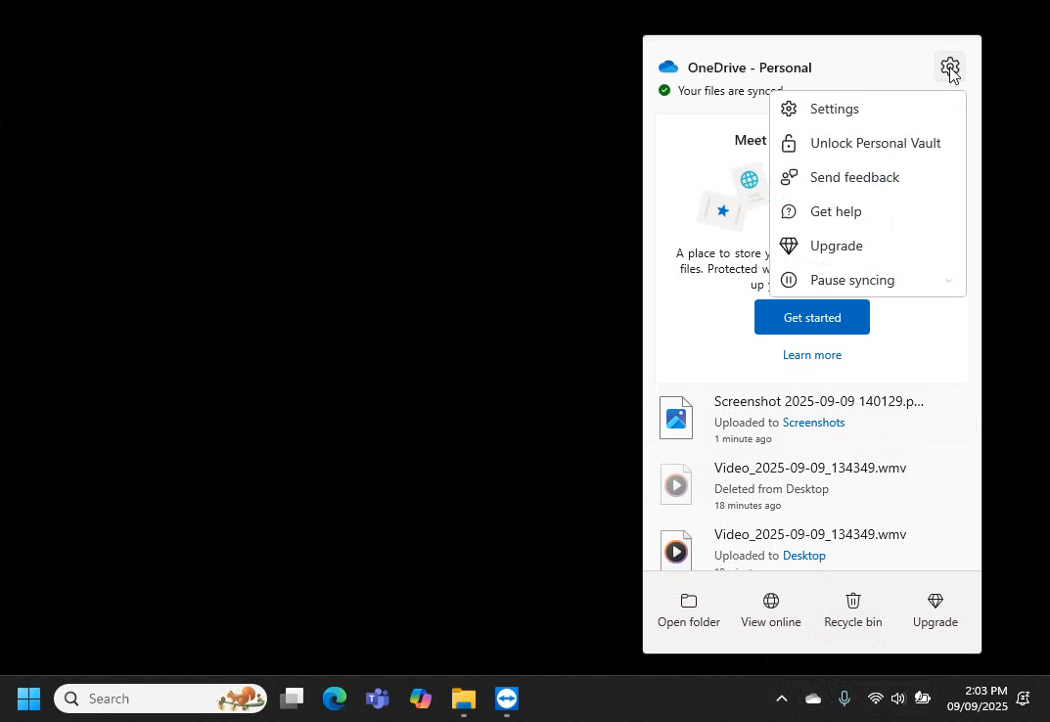Open Get help from the menu
Viewport: 1050px width, 722px height.
868,211
